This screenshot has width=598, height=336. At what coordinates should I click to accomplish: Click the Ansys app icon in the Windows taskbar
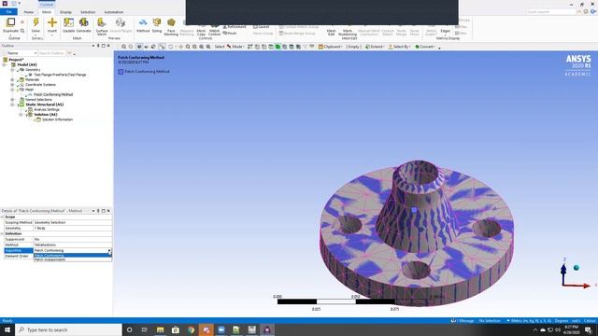(267, 329)
